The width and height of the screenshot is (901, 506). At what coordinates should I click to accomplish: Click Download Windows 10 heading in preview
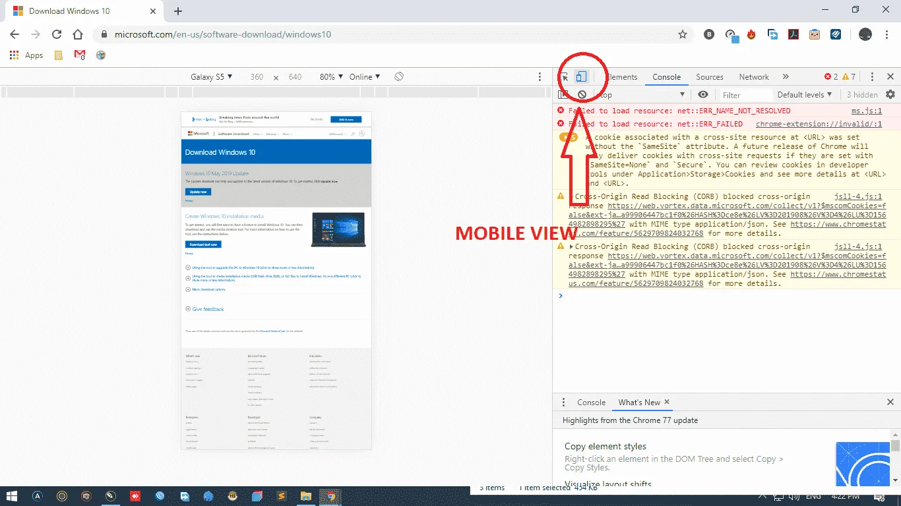click(220, 152)
